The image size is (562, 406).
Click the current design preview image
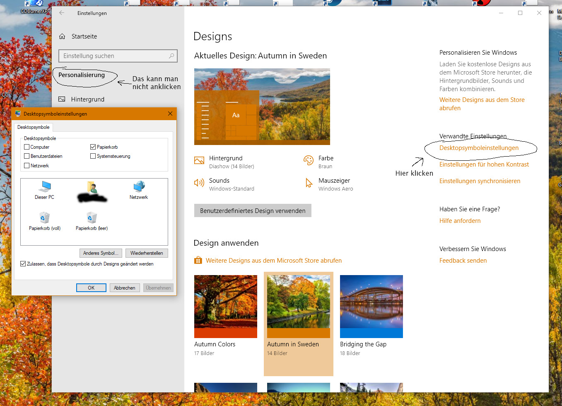tap(262, 106)
